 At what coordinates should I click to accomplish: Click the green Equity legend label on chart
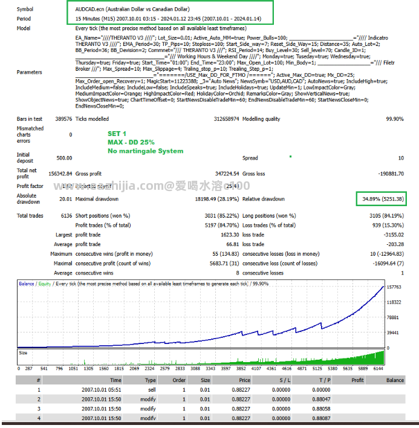[x=45, y=284]
